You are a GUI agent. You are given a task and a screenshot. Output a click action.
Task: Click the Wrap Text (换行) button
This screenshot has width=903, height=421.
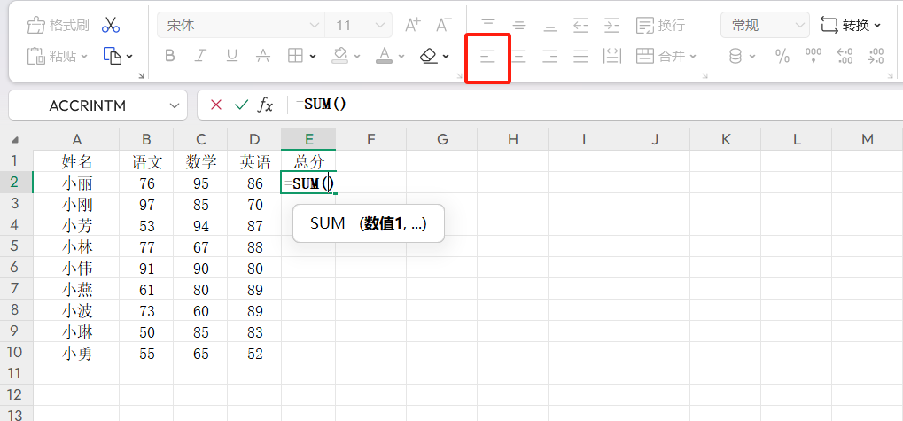(660, 25)
